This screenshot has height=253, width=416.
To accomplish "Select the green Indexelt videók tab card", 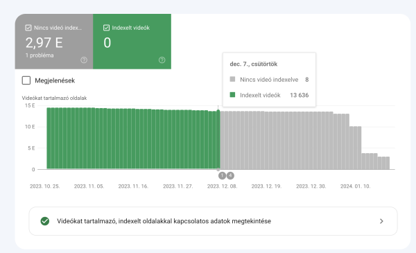I will pos(132,42).
